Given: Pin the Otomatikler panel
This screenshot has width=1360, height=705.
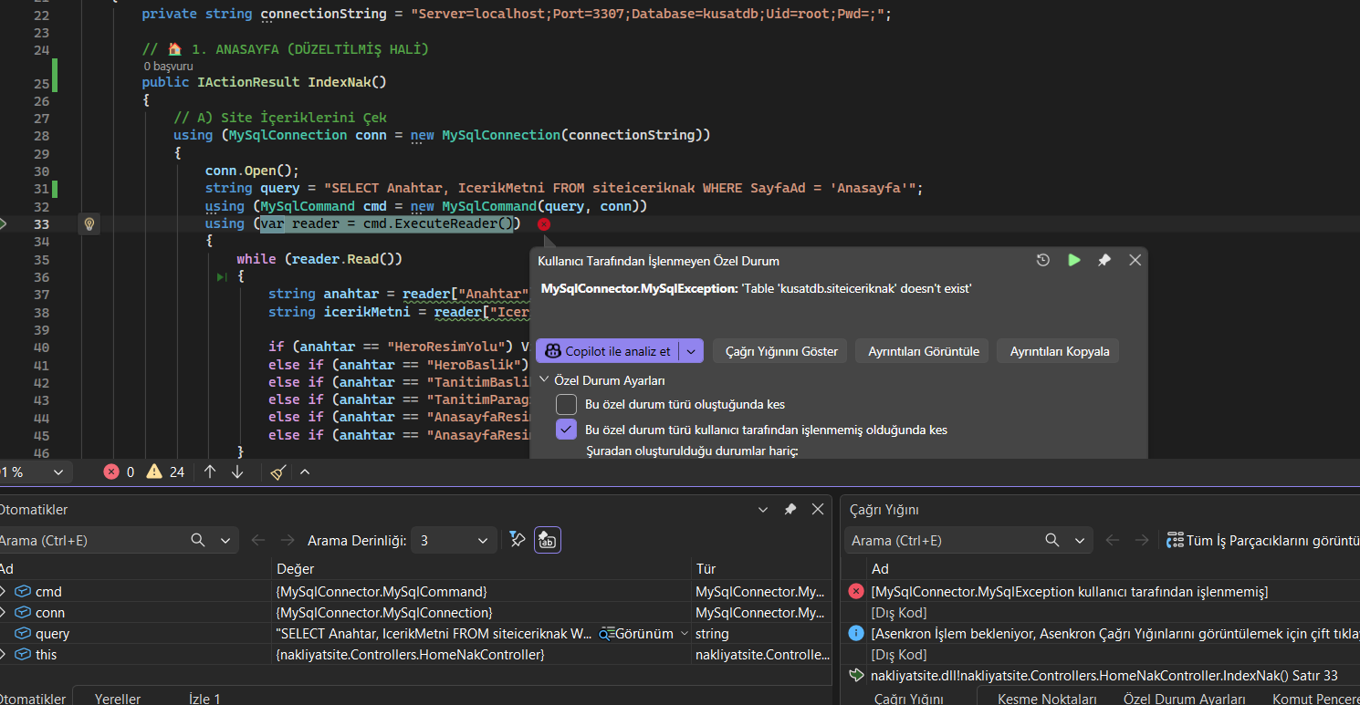Looking at the screenshot, I should [790, 510].
